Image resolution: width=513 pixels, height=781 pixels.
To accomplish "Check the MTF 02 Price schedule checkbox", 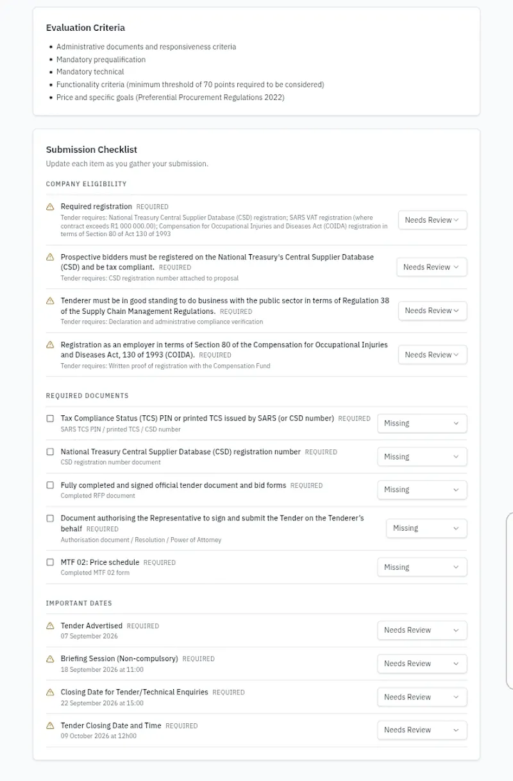I will coord(50,562).
